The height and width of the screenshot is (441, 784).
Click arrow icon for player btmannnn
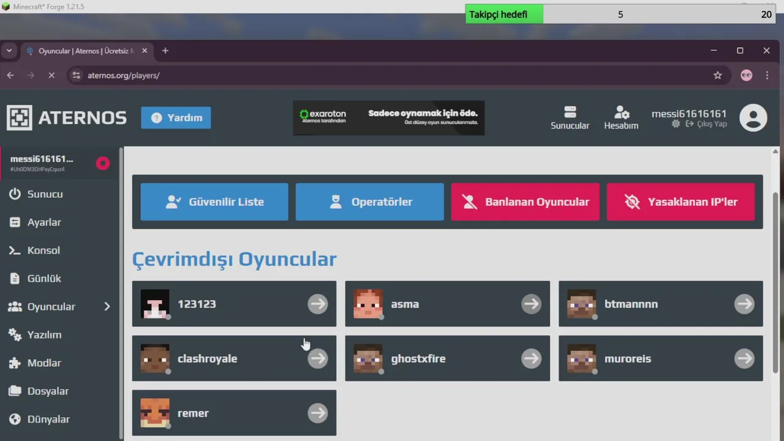point(744,304)
